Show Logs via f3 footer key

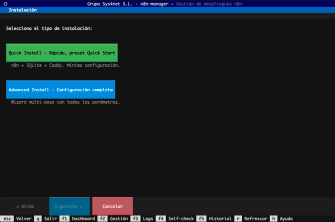point(142,219)
